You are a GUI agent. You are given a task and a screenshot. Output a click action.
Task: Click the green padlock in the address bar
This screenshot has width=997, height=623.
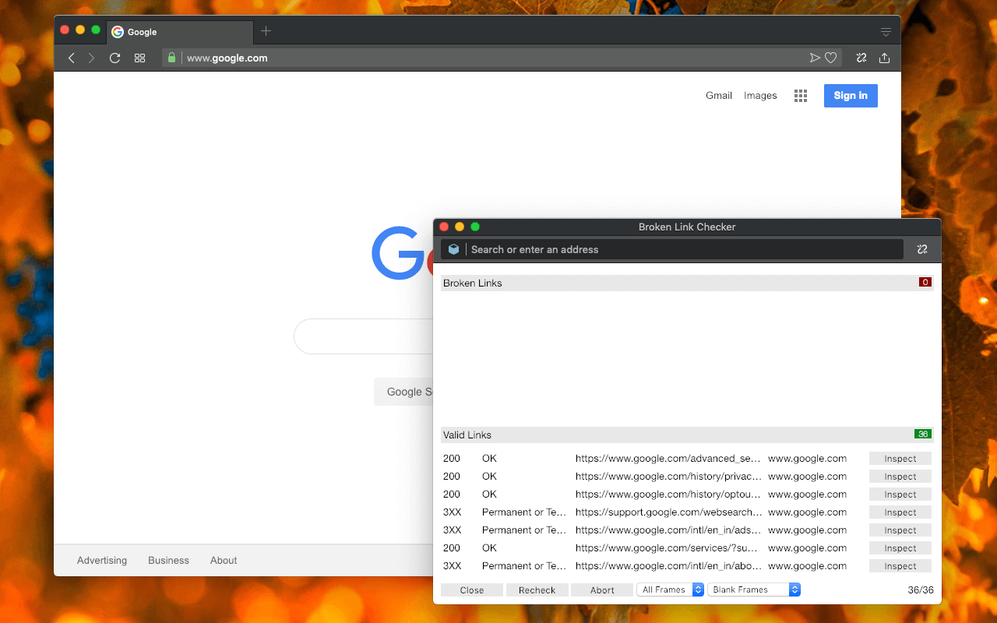click(171, 58)
